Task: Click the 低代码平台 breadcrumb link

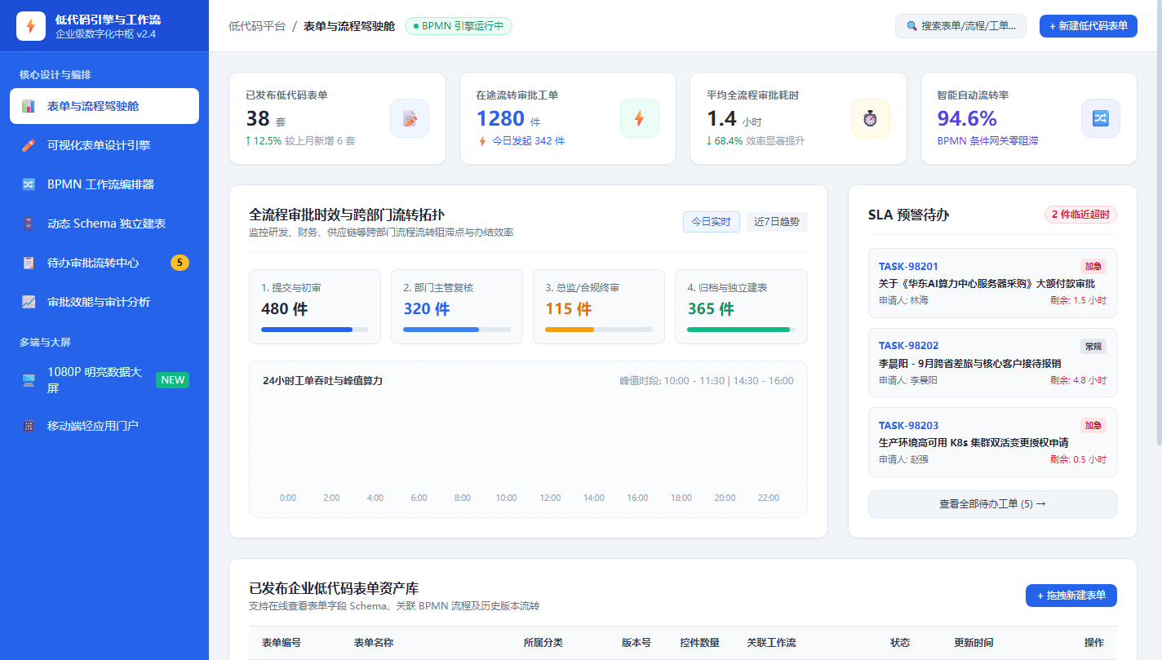Action: [x=257, y=26]
